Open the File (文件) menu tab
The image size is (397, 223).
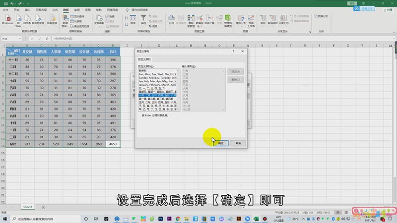point(5,10)
